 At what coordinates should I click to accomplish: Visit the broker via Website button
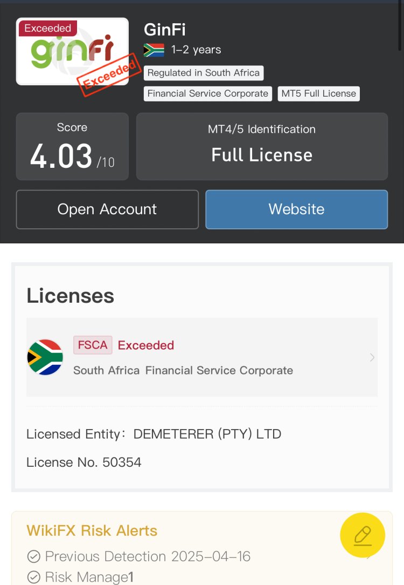[x=296, y=209]
